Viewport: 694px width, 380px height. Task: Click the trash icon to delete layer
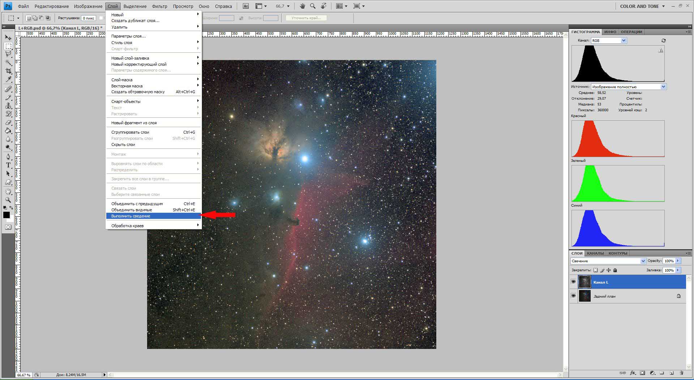point(681,373)
